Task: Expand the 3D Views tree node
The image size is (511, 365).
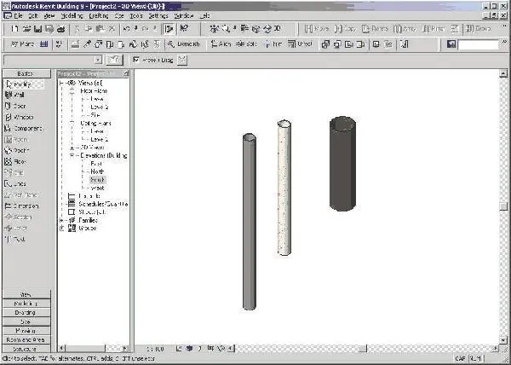Action: (72, 148)
